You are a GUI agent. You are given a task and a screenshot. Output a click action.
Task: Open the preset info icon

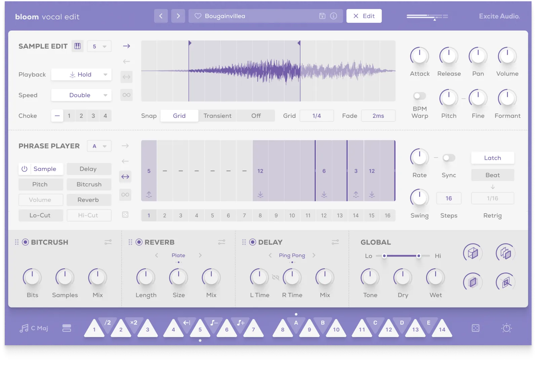(x=334, y=16)
